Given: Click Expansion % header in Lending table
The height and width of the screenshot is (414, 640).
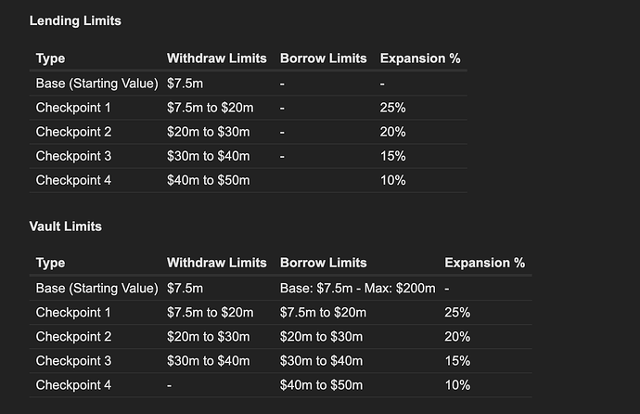Looking at the screenshot, I should (x=420, y=58).
